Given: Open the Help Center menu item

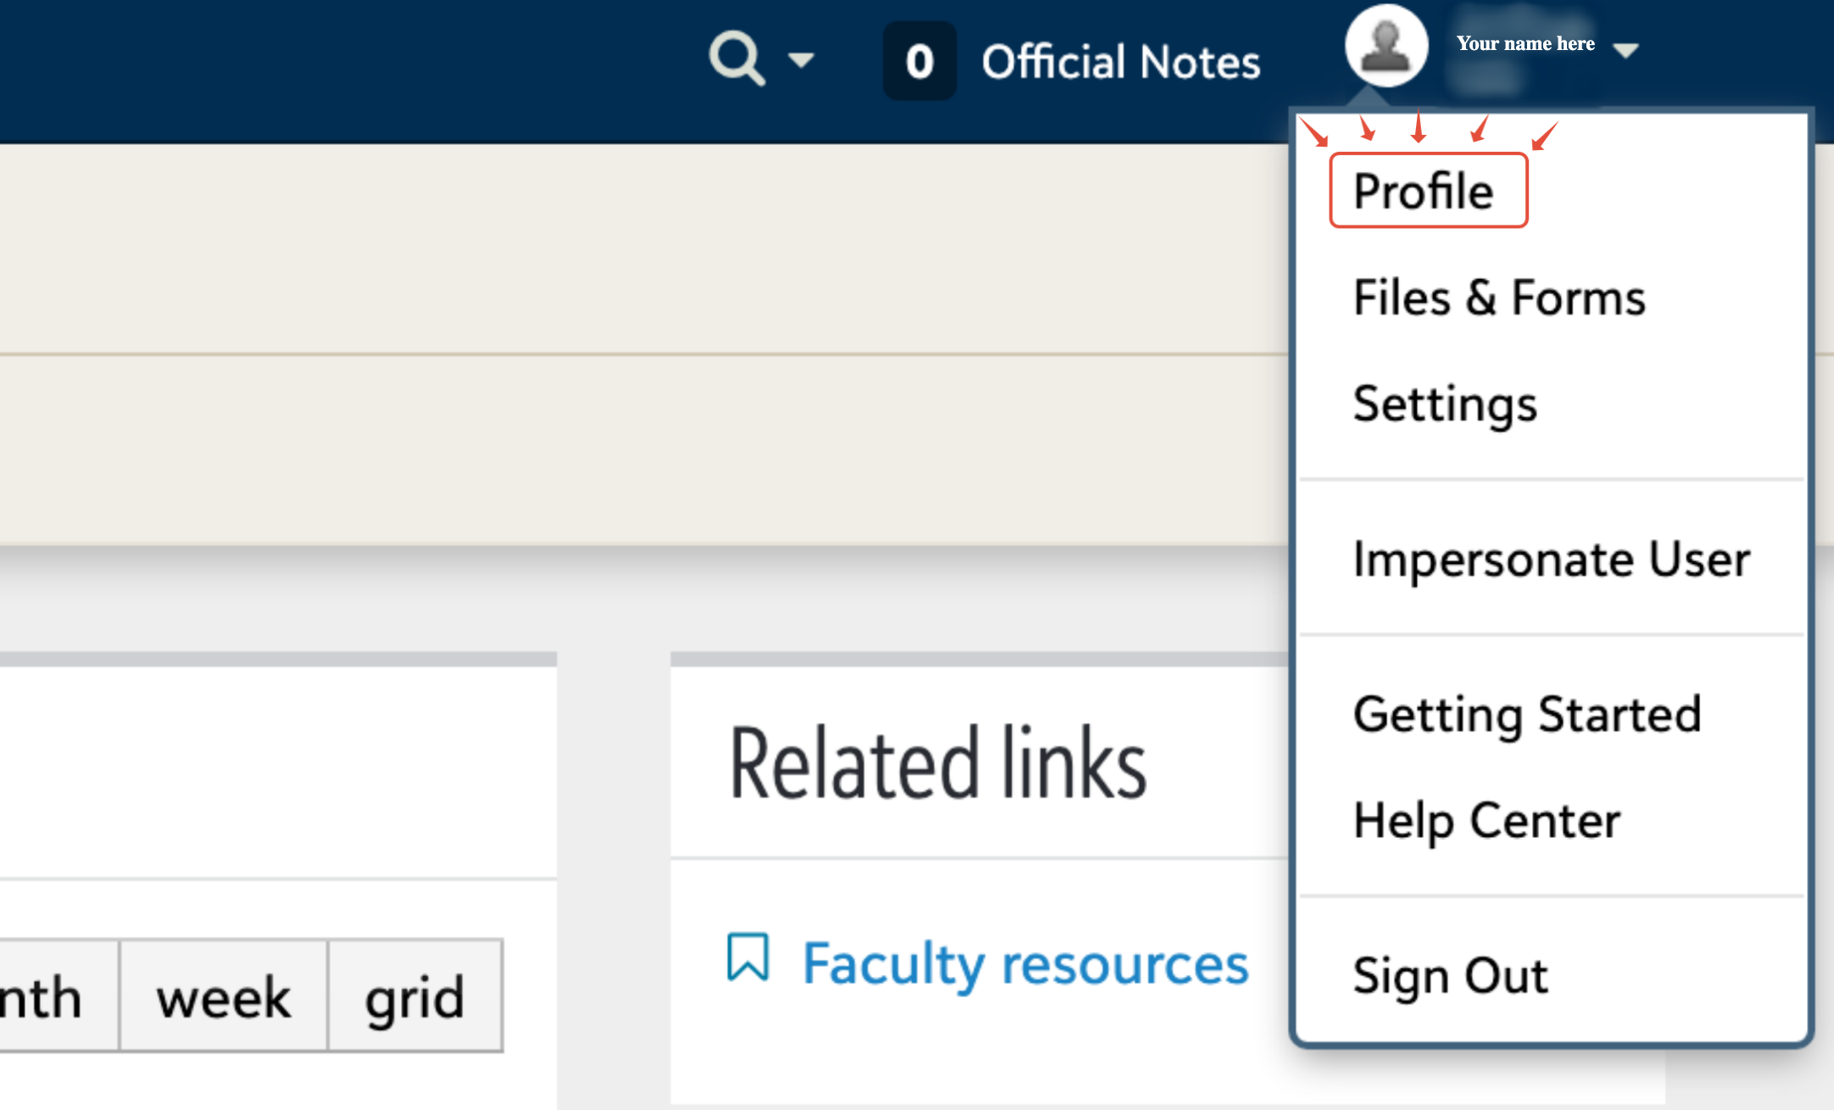Looking at the screenshot, I should pyautogui.click(x=1486, y=820).
